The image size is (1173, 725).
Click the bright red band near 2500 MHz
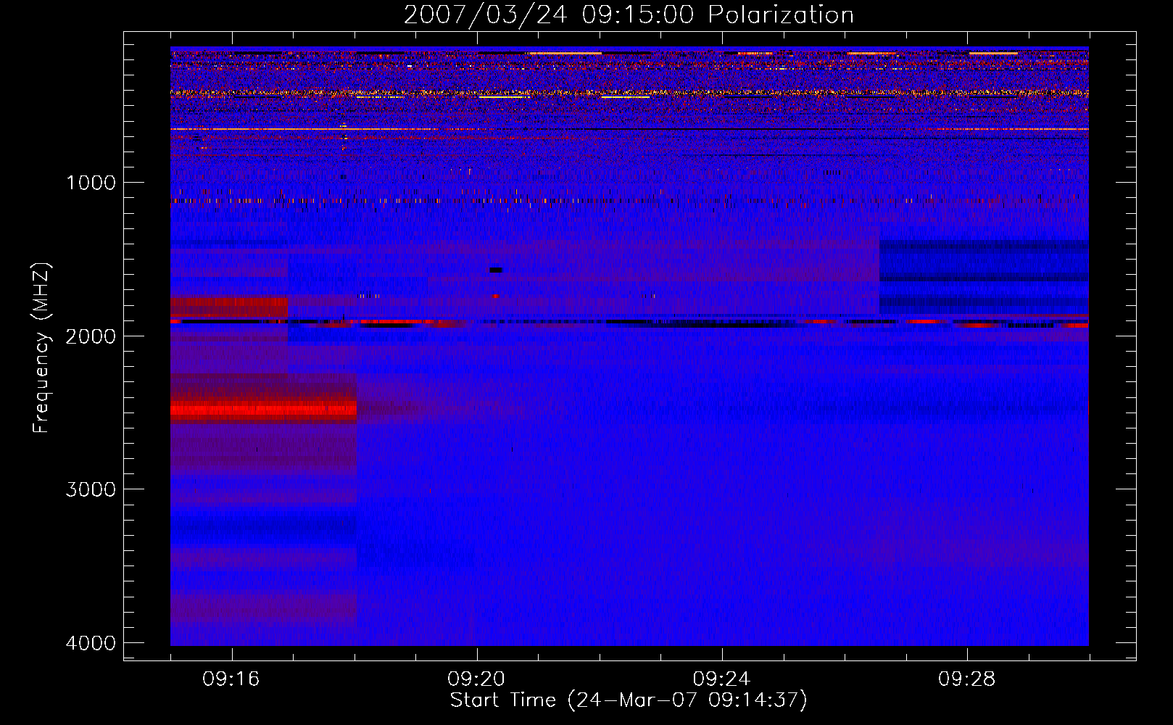(x=263, y=410)
